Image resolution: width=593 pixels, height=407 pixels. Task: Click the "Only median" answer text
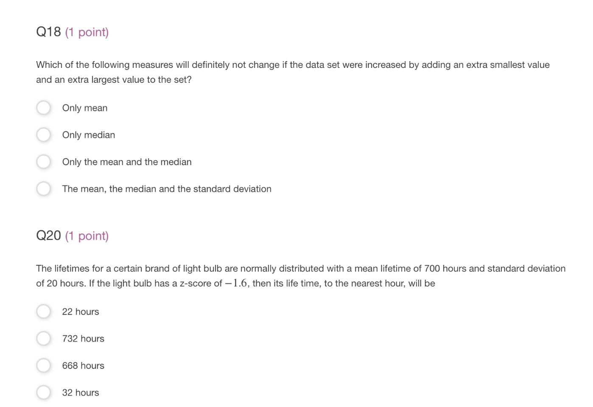89,135
